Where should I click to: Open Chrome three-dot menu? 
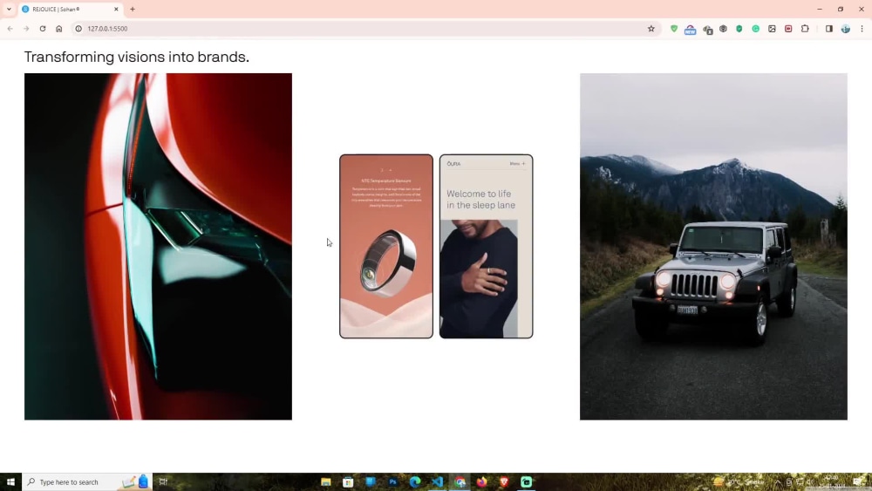click(862, 29)
